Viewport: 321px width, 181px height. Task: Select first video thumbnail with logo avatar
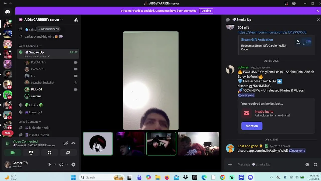[x=98, y=144]
